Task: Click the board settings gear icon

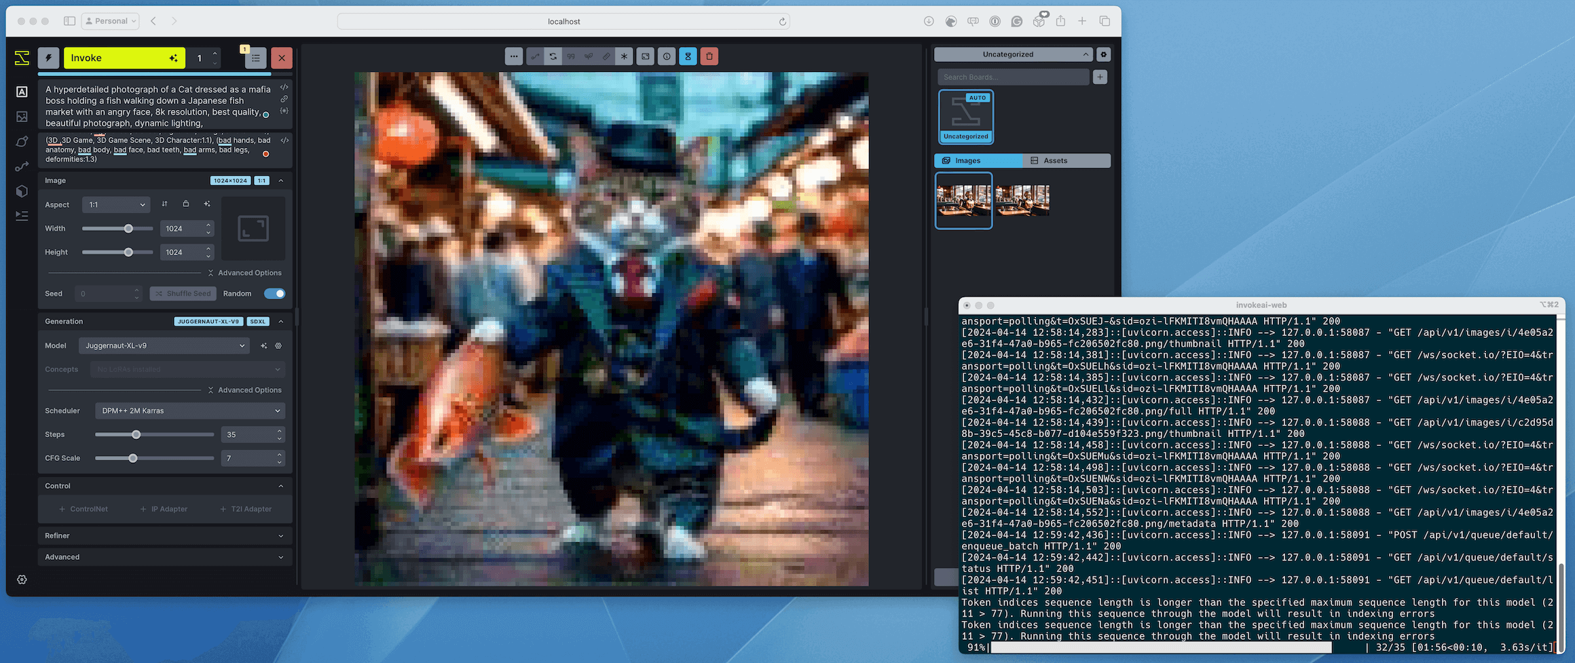Action: tap(1103, 54)
